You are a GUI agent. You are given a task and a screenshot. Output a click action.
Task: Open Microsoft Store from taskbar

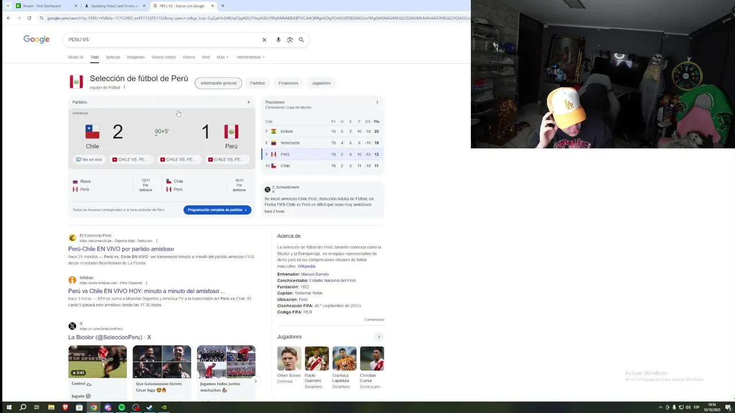tap(79, 407)
